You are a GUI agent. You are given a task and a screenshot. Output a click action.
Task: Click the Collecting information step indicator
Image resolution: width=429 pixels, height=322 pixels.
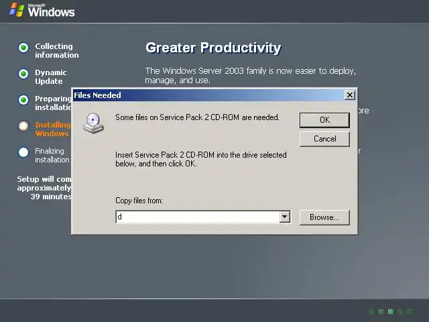click(23, 48)
